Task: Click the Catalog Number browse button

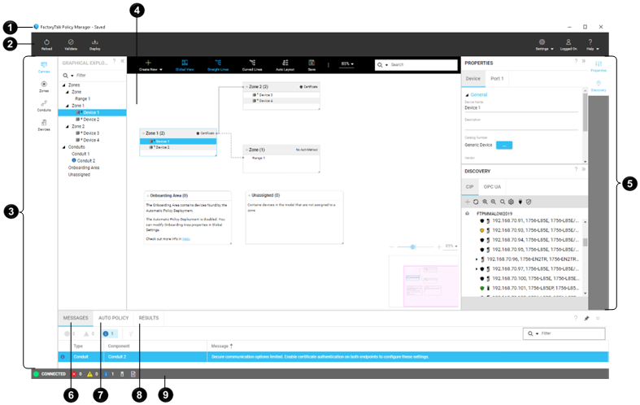Action: (x=504, y=146)
